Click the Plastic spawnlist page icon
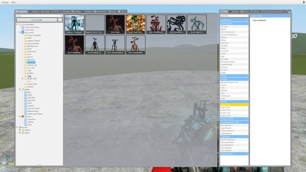 25,95
